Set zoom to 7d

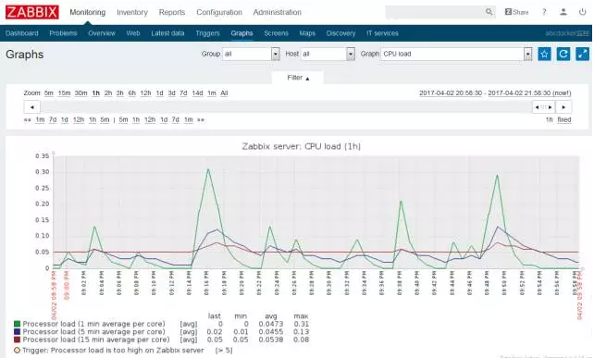(x=183, y=93)
